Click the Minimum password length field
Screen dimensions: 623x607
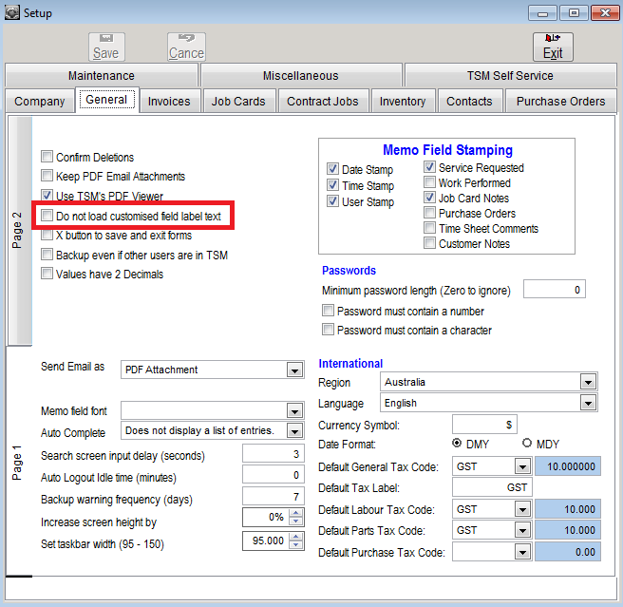[554, 290]
